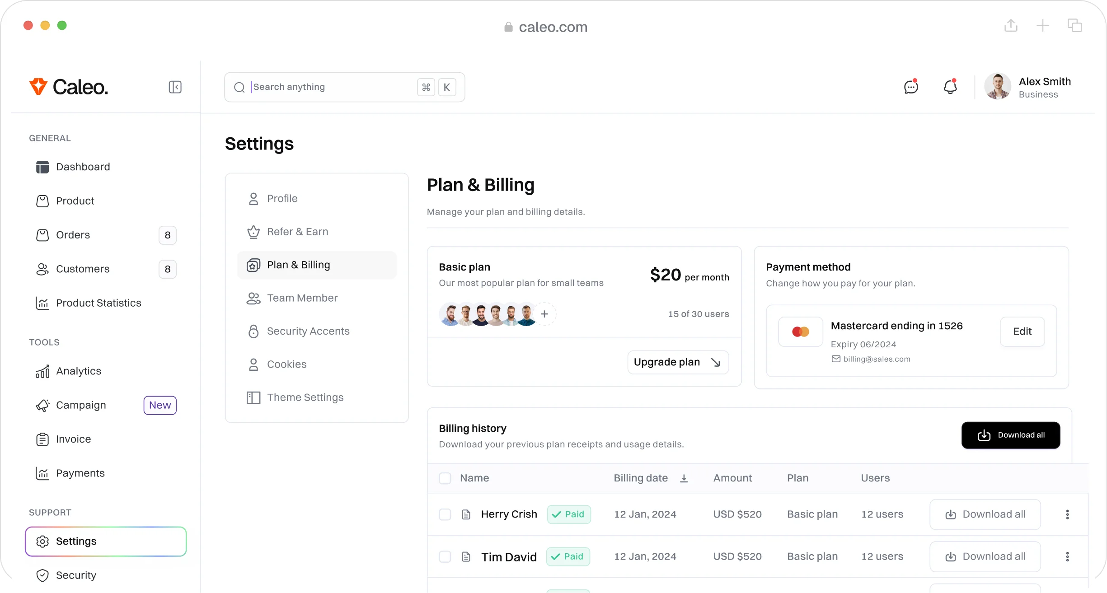
Task: Add a new team member via plus avatar
Action: coord(544,313)
